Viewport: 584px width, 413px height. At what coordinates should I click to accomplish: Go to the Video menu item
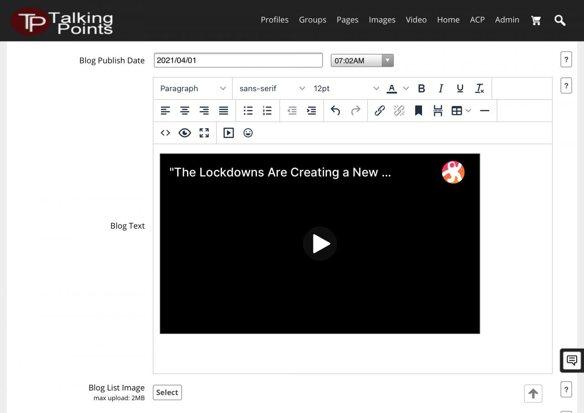tap(416, 20)
